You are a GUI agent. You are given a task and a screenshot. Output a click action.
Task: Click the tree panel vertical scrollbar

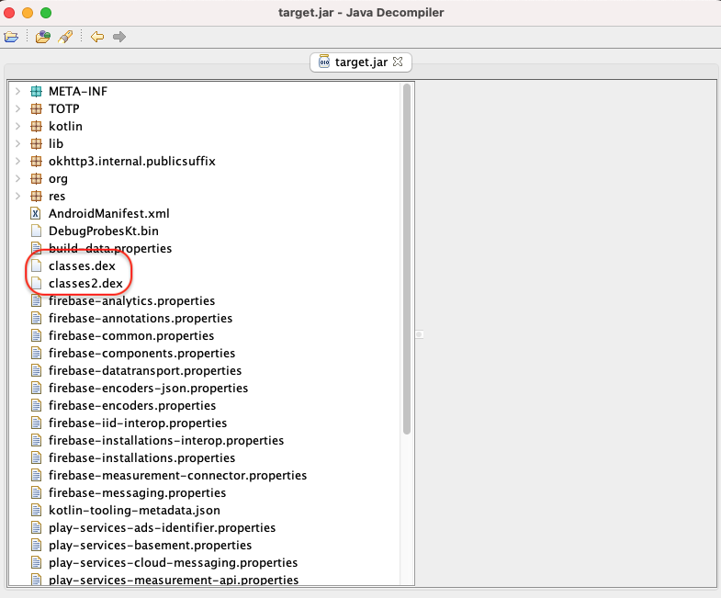(407, 259)
